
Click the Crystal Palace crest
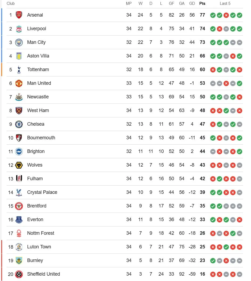pyautogui.click(x=19, y=192)
